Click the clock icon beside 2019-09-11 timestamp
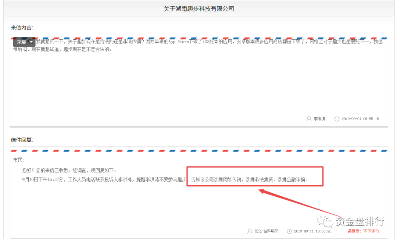397x239 pixels. click(289, 231)
